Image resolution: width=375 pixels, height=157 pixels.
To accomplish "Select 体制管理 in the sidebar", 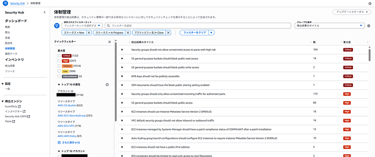I will [10, 49].
